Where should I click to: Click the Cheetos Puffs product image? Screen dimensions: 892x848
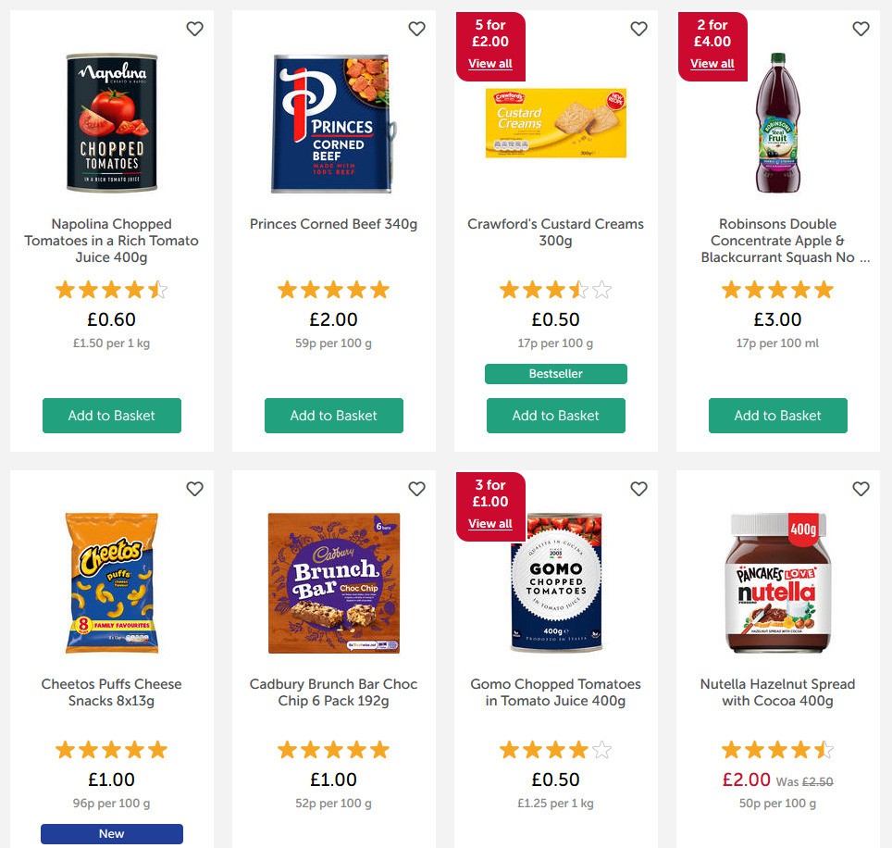click(111, 582)
